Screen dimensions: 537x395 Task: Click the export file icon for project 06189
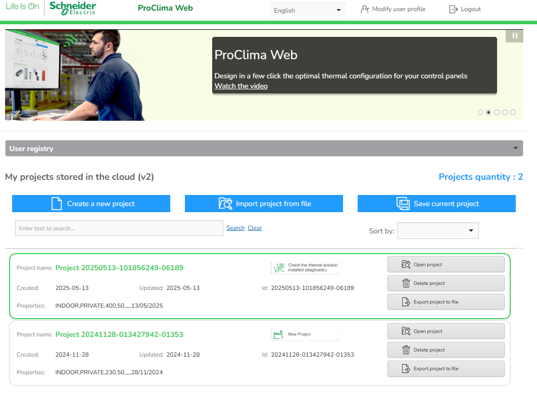tap(406, 302)
